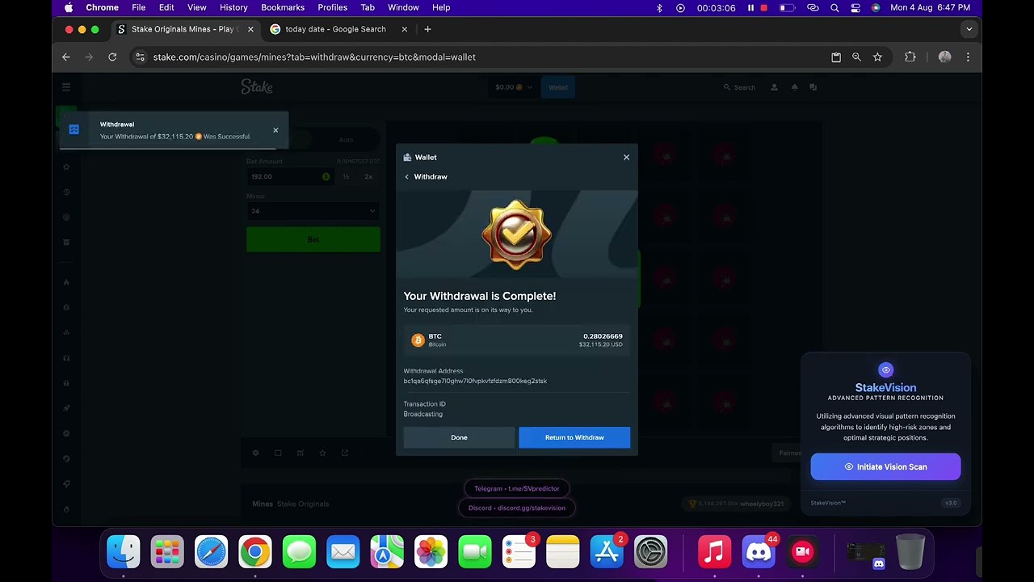Click the Broadcasting transaction status
Image resolution: width=1034 pixels, height=582 pixels.
click(x=423, y=414)
